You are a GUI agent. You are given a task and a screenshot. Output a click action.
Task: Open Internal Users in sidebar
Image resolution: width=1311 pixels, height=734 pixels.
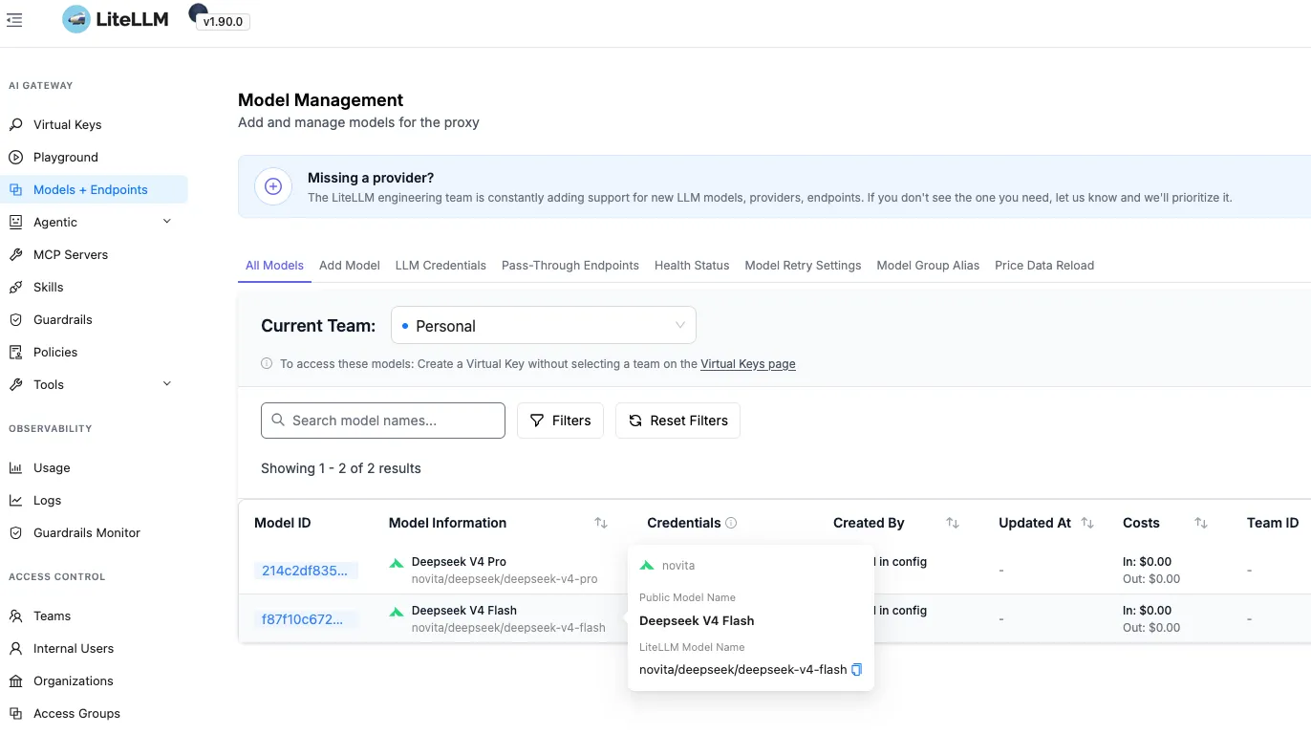click(73, 648)
